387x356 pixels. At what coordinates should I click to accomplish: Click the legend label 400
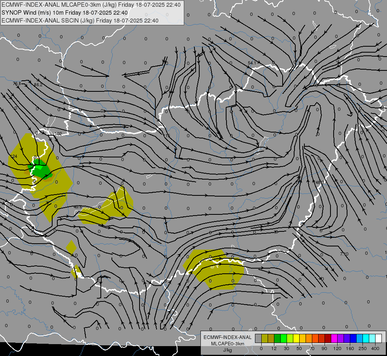pos(375,348)
